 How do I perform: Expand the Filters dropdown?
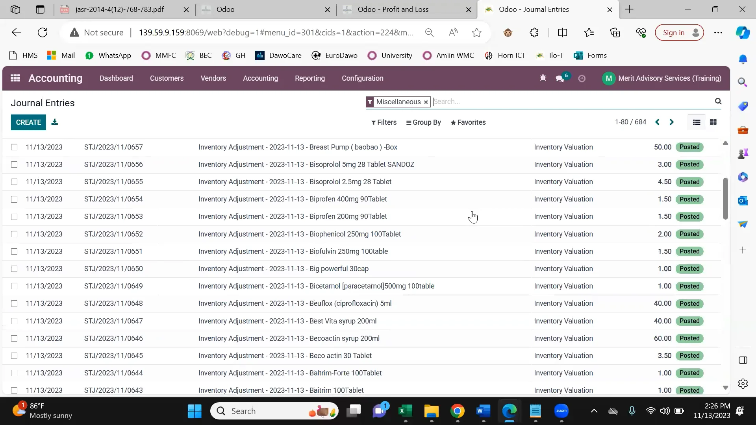[384, 122]
